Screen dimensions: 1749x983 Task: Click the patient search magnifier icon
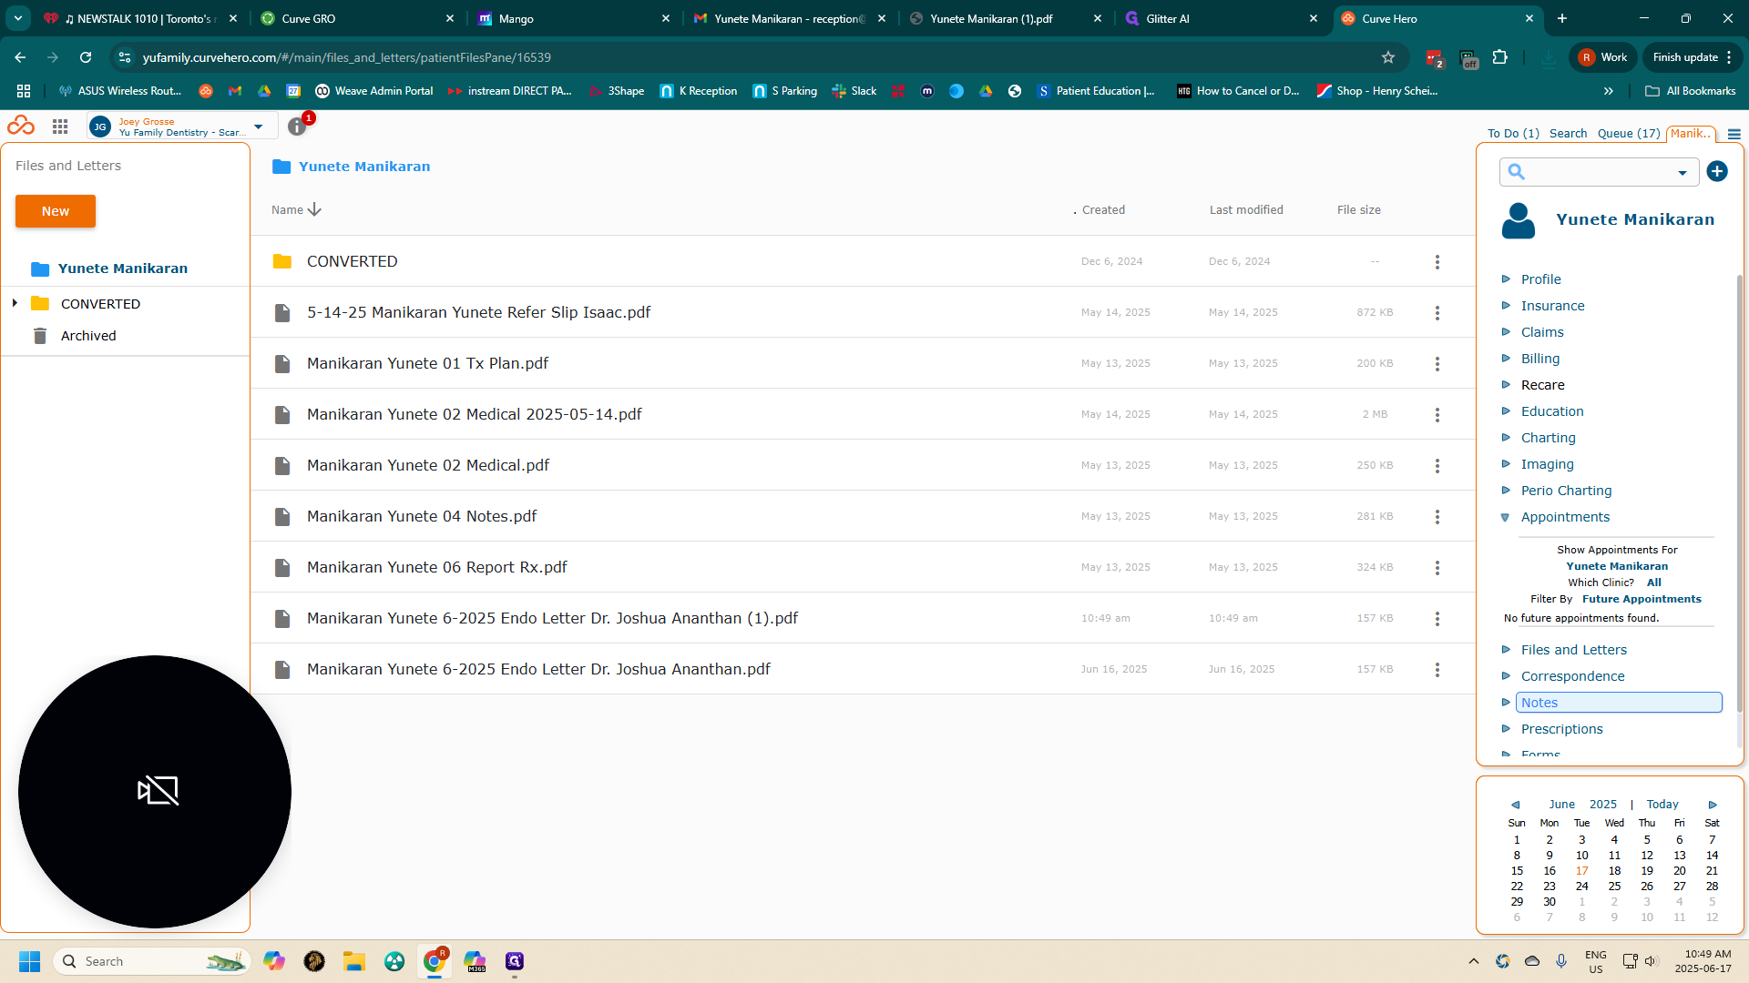pyautogui.click(x=1516, y=172)
